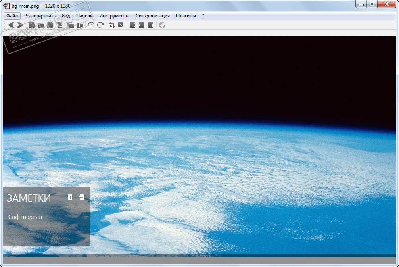The width and height of the screenshot is (399, 267).
Task: Click the resize image toolbar icon
Action: pos(121,25)
